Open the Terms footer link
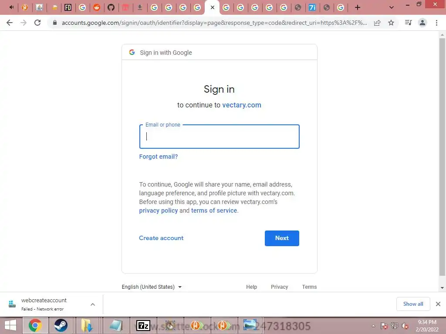Screen dimensions: 446x334 pos(310,287)
